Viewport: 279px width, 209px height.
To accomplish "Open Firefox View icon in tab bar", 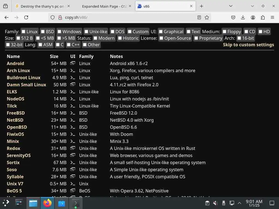I will pyautogui.click(x=5, y=6).
